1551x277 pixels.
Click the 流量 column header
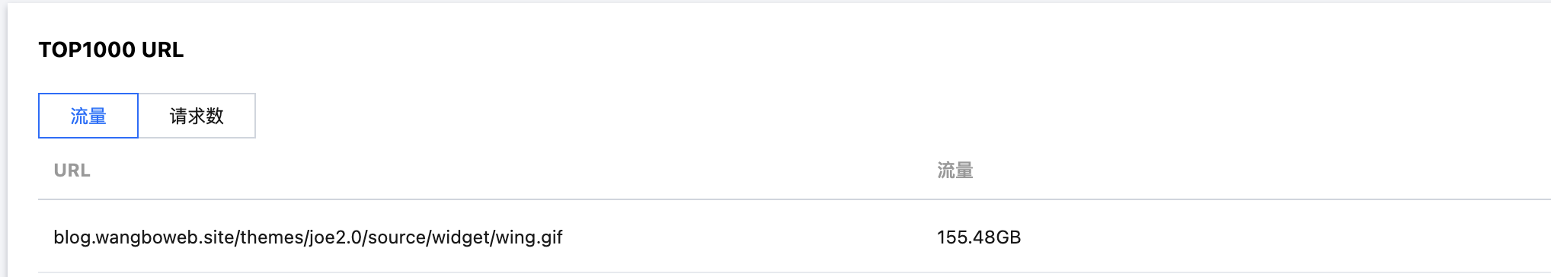(x=955, y=170)
